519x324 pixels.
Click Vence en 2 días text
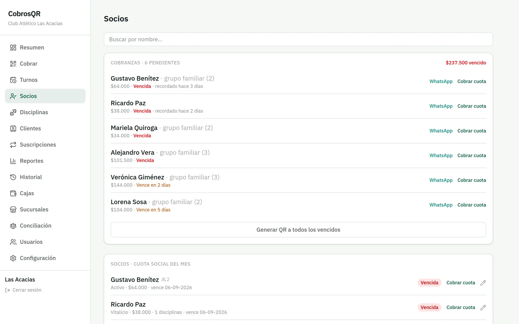coord(153,185)
